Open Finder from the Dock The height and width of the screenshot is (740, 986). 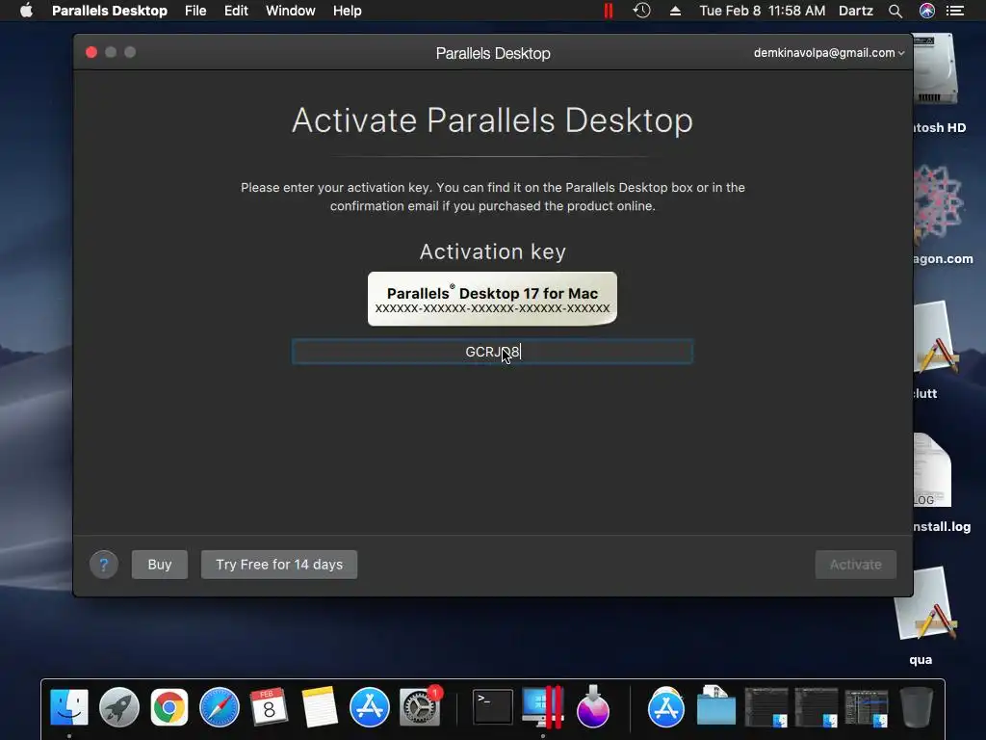point(69,707)
